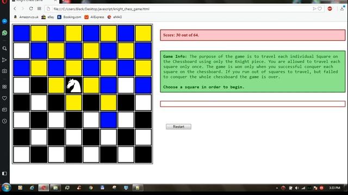Open the Windows Start button
This screenshot has width=348, height=195.
[x=6, y=188]
